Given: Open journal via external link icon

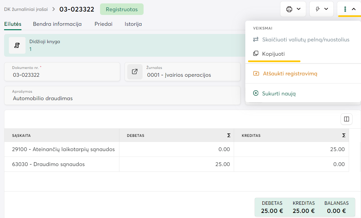Looking at the screenshot, I should [135, 72].
